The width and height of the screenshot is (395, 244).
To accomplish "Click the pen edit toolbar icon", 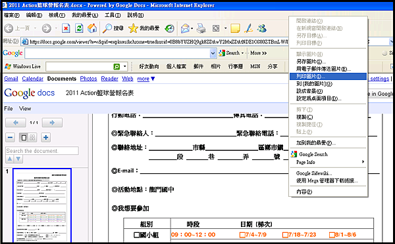I will click(249, 28).
